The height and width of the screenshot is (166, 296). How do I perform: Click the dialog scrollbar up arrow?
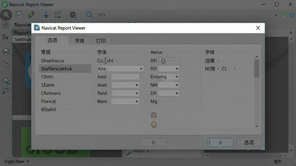pos(257,57)
